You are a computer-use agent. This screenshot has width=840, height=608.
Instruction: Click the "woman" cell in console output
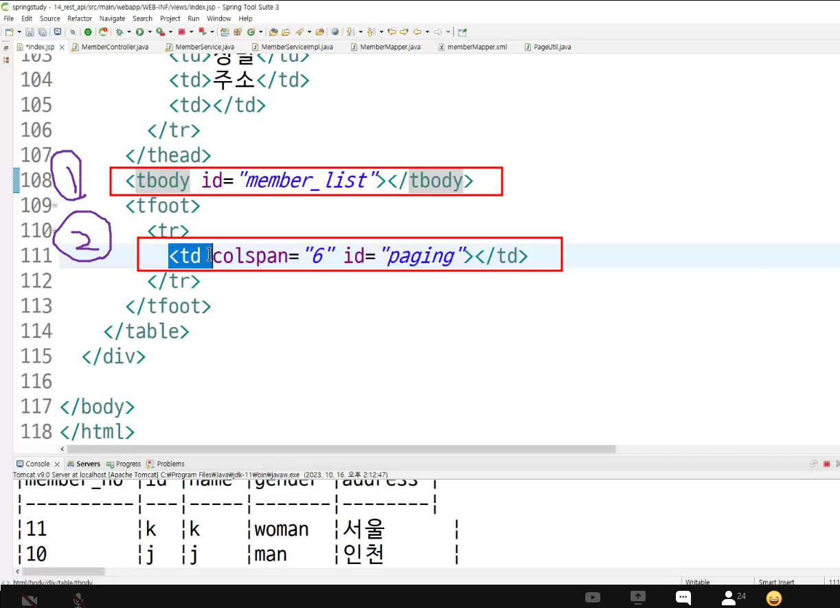point(282,530)
